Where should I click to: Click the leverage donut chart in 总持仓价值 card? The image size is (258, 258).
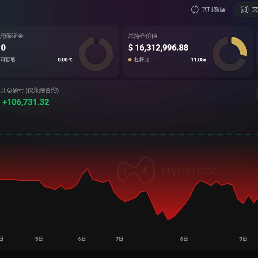coord(231,53)
